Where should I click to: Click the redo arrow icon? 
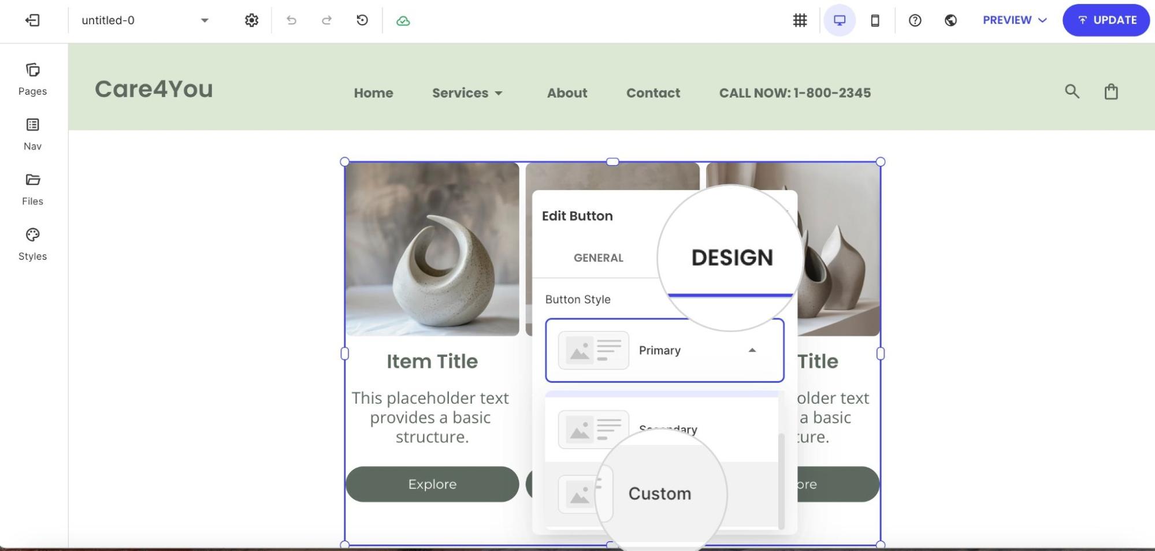coord(326,20)
